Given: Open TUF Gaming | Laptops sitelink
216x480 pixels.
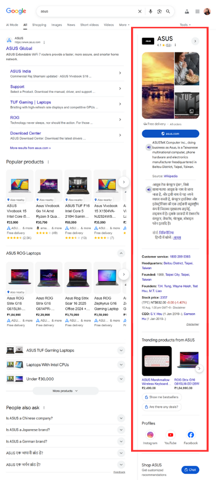Looking at the screenshot, I should 30,102.
